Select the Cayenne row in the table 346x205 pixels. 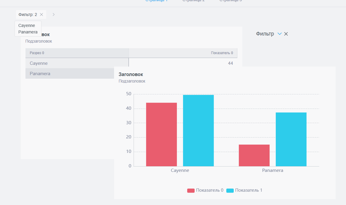click(39, 63)
